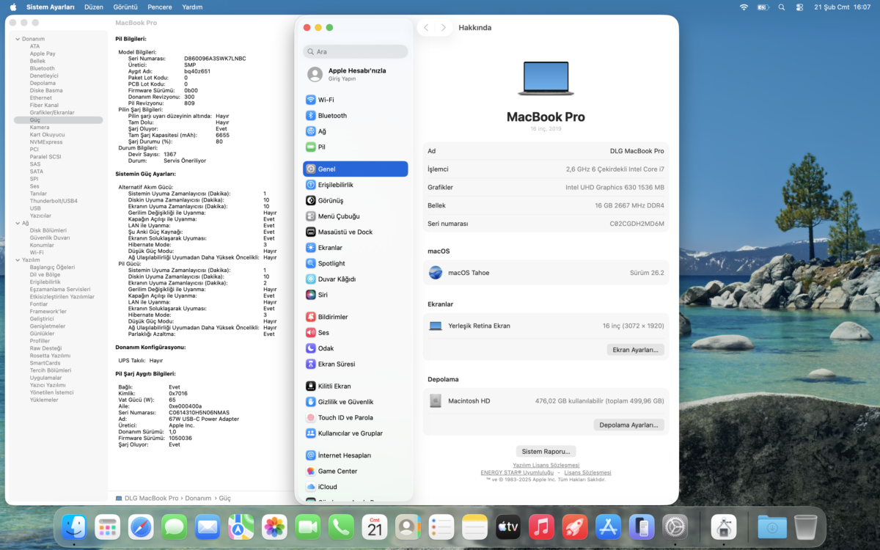Click Donanım in the bottom path bar
Viewport: 880px width, 550px height.
(x=198, y=498)
